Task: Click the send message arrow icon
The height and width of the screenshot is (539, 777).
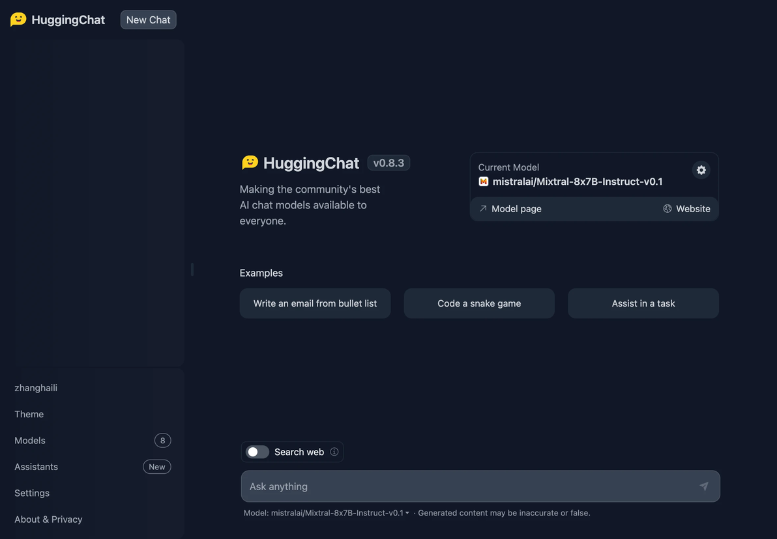Action: pos(703,486)
